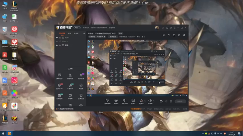This screenshot has height=136, width=243.
Task: Open the notification bell in the stream header
Action: 179,35
